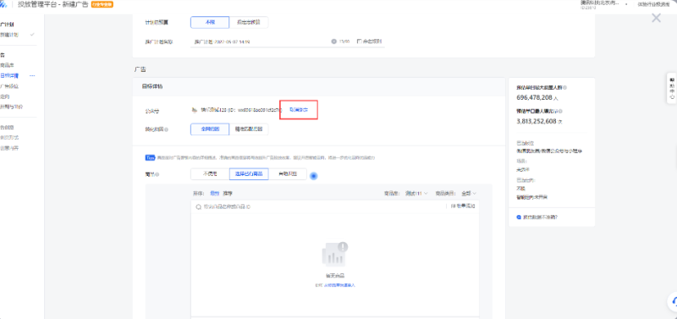Click the orange badge next to 新建广告

(102, 5)
